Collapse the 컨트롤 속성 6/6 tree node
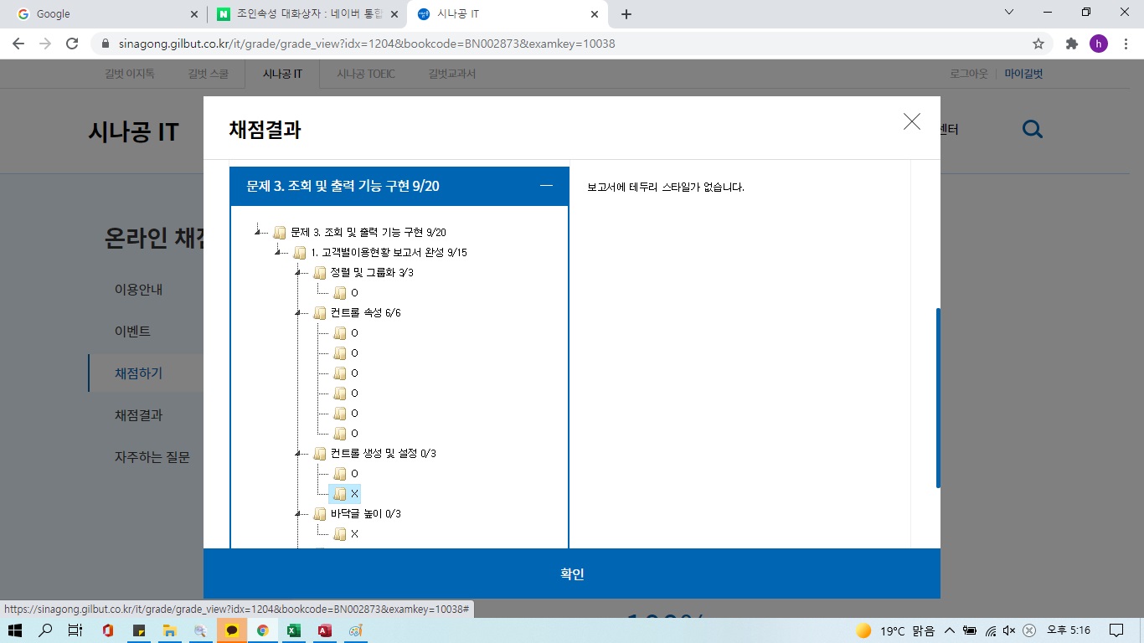Screen dimensions: 1144x643 (x=297, y=313)
